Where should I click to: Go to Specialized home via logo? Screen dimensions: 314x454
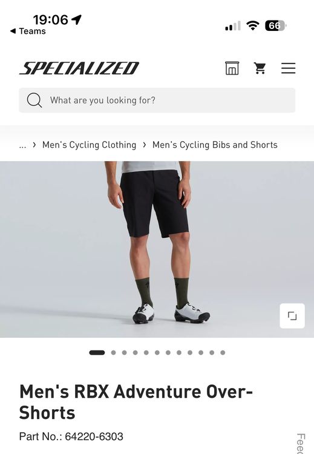click(x=79, y=68)
